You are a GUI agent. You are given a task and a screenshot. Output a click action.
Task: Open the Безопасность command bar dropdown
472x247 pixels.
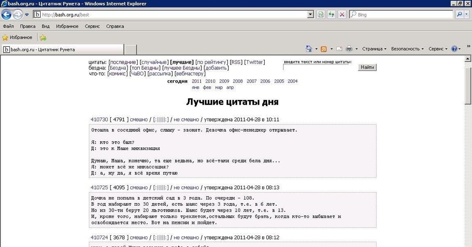point(407,49)
